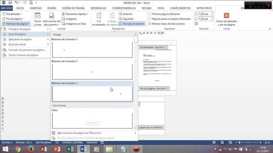Switch to Web Layout view icon

tap(230, 143)
